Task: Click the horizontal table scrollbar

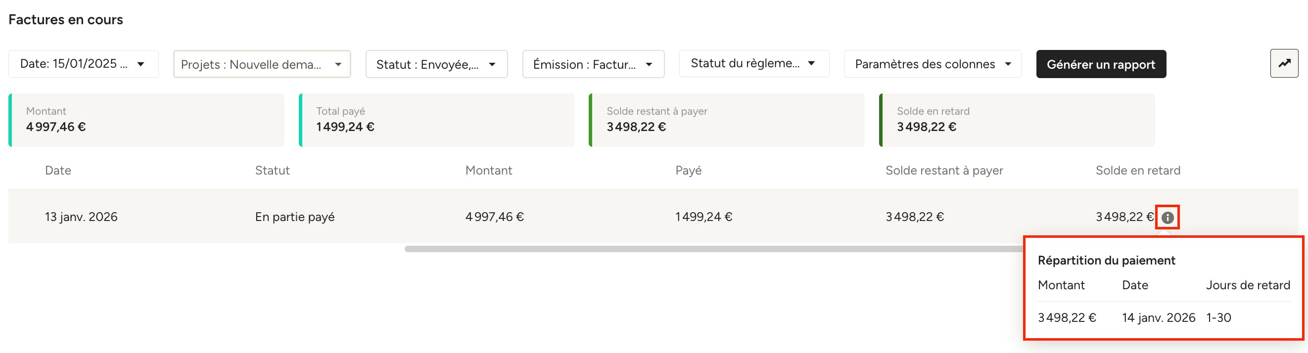Action: click(711, 249)
